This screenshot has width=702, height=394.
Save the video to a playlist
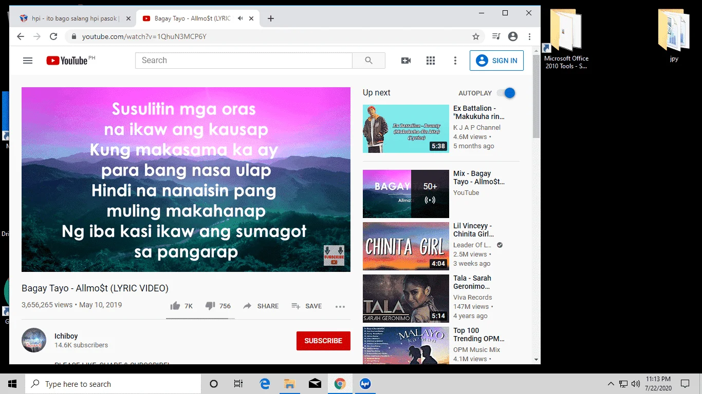pos(306,306)
